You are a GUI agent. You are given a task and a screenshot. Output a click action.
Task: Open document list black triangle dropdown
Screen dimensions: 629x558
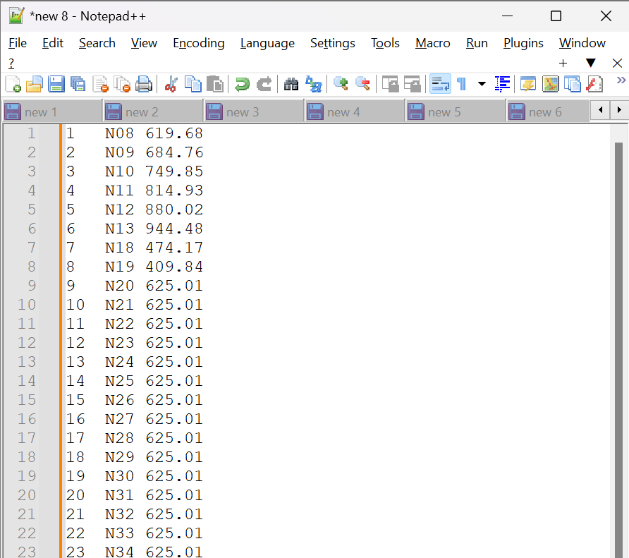click(590, 63)
